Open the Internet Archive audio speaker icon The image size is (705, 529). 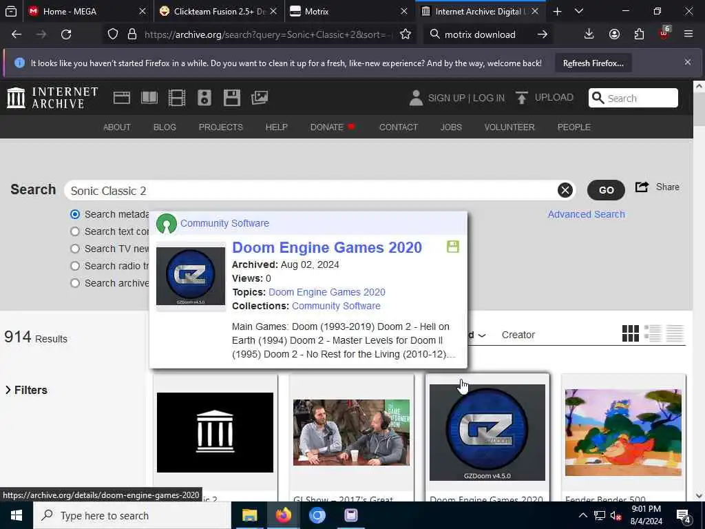point(204,98)
